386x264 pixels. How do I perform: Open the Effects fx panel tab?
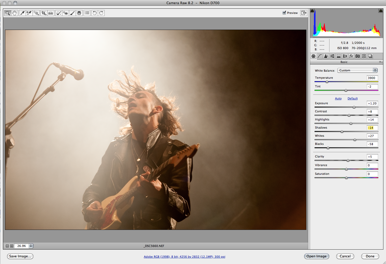pos(351,56)
